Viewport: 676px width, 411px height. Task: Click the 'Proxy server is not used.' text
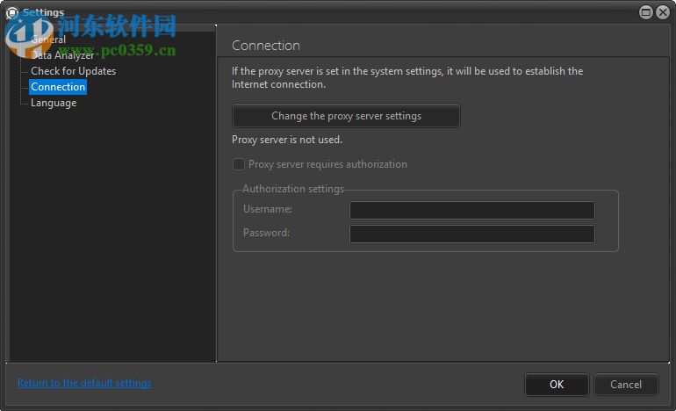coord(287,140)
